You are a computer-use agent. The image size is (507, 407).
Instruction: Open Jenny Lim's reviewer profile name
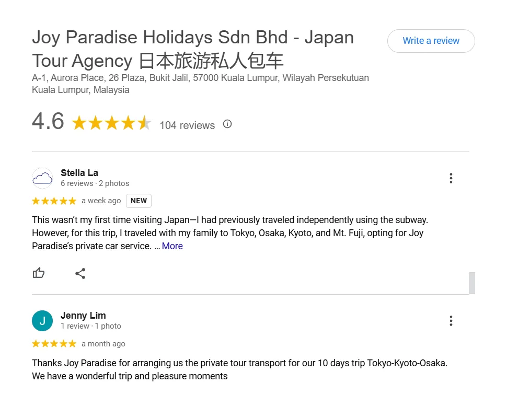(83, 316)
